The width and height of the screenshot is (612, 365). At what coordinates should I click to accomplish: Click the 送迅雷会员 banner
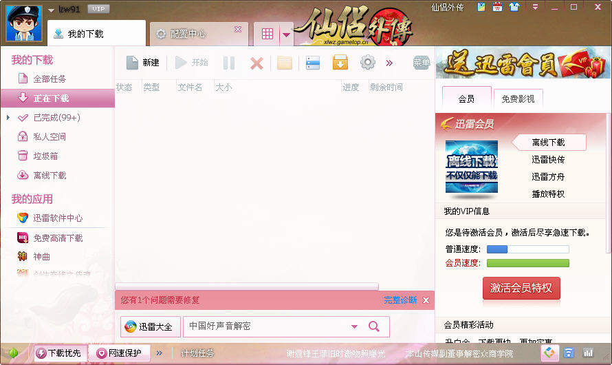click(x=523, y=63)
